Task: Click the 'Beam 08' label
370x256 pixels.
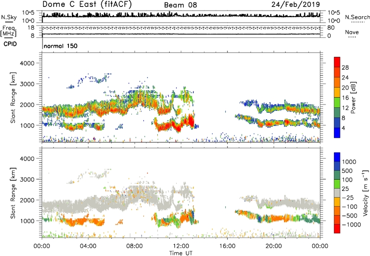Action: pyautogui.click(x=180, y=5)
